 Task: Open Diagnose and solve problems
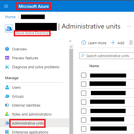tap(36, 67)
